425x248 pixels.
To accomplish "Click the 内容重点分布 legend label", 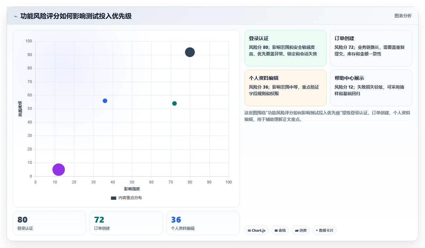I will [130, 198].
